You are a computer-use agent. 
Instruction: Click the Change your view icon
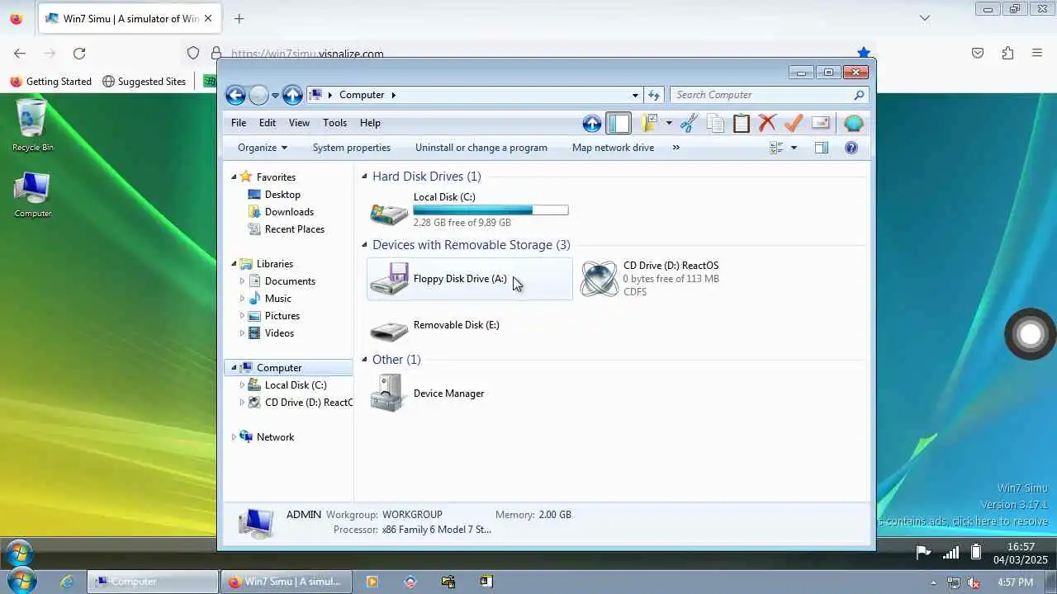[x=776, y=148]
